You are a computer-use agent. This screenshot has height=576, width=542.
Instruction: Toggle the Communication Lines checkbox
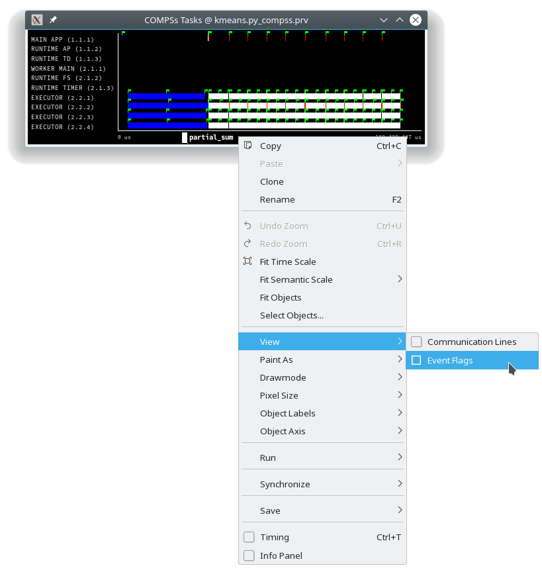coord(416,342)
